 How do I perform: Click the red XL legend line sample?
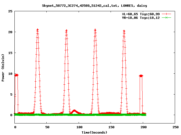point(166,14)
